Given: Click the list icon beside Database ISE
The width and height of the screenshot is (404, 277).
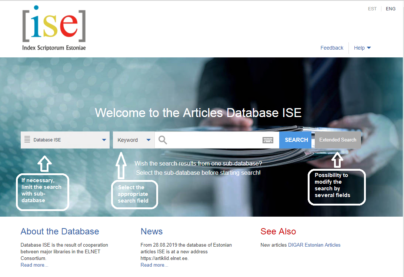Looking at the screenshot, I should coord(27,139).
